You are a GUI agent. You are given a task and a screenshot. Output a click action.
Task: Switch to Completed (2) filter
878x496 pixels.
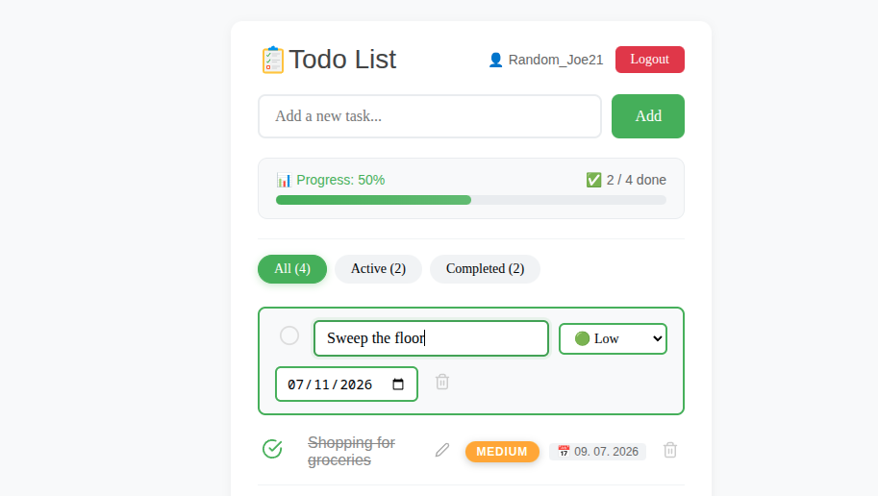coord(485,269)
